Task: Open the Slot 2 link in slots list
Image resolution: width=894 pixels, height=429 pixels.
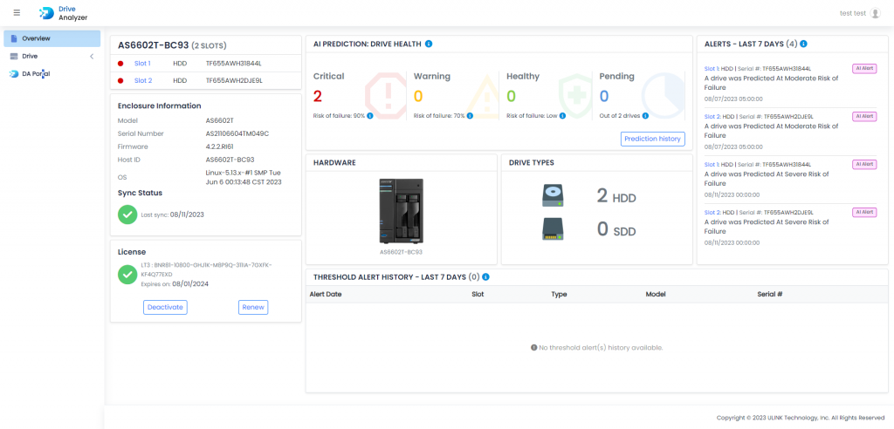Action: tap(143, 81)
